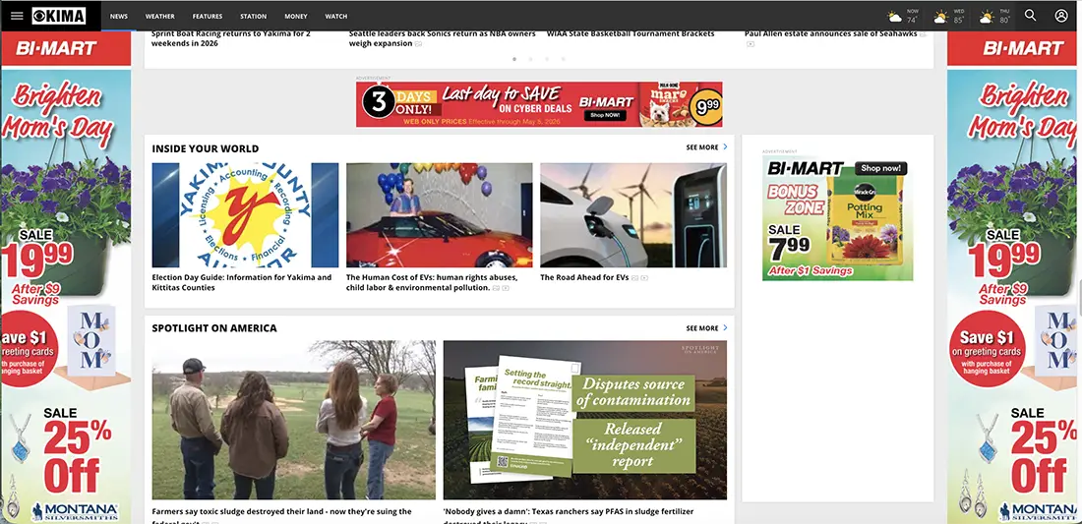Open the Station menu item

click(253, 16)
